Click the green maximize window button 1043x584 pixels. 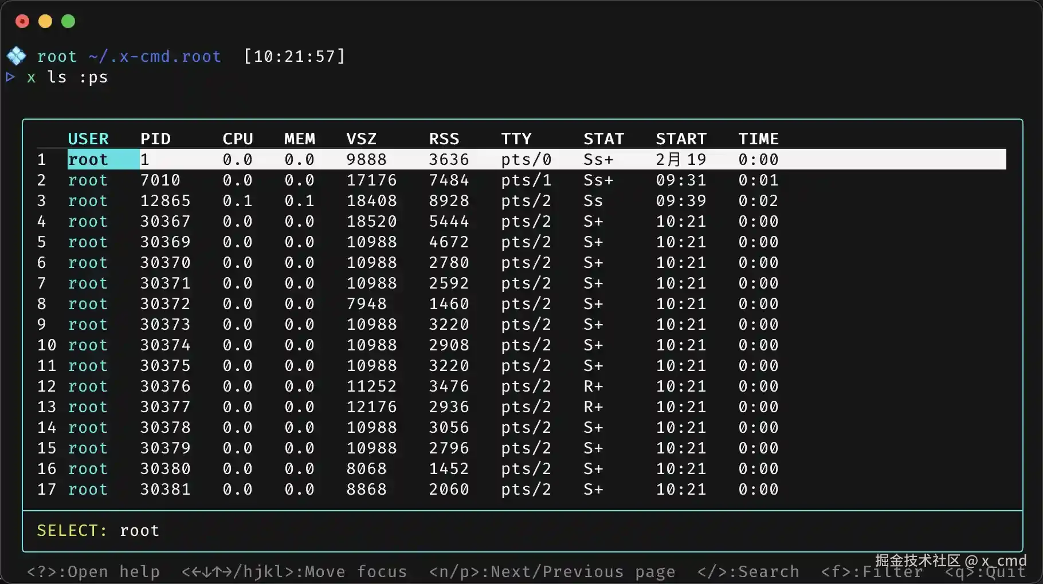pos(68,21)
